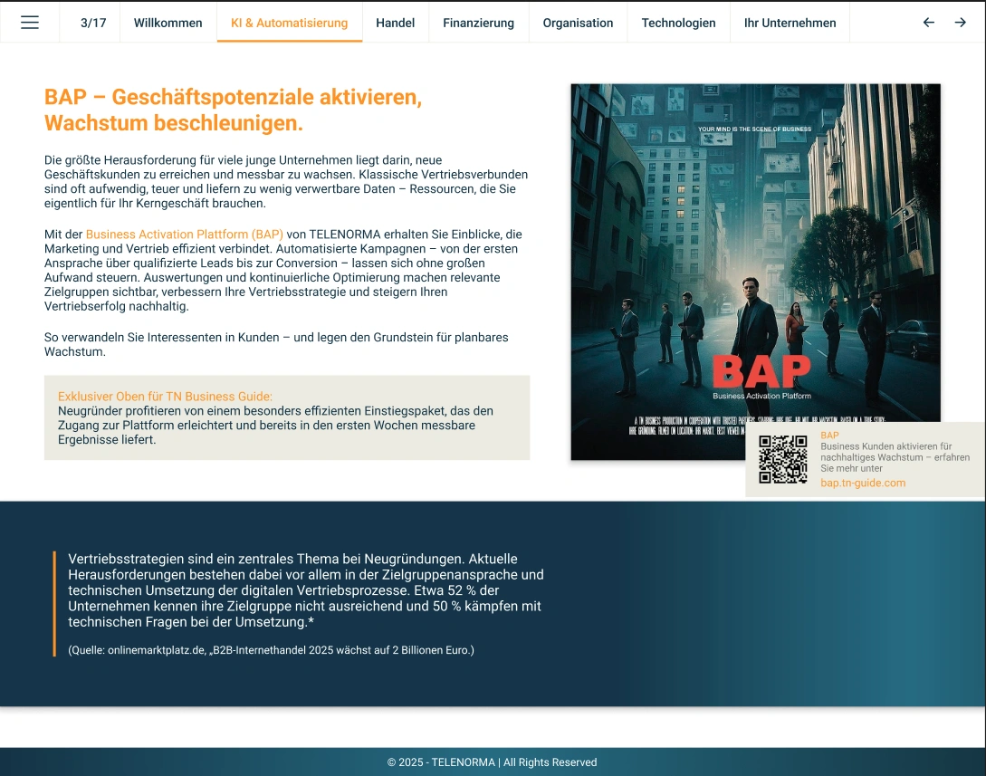
Task: Click the BAP movie poster image
Action: (x=755, y=272)
